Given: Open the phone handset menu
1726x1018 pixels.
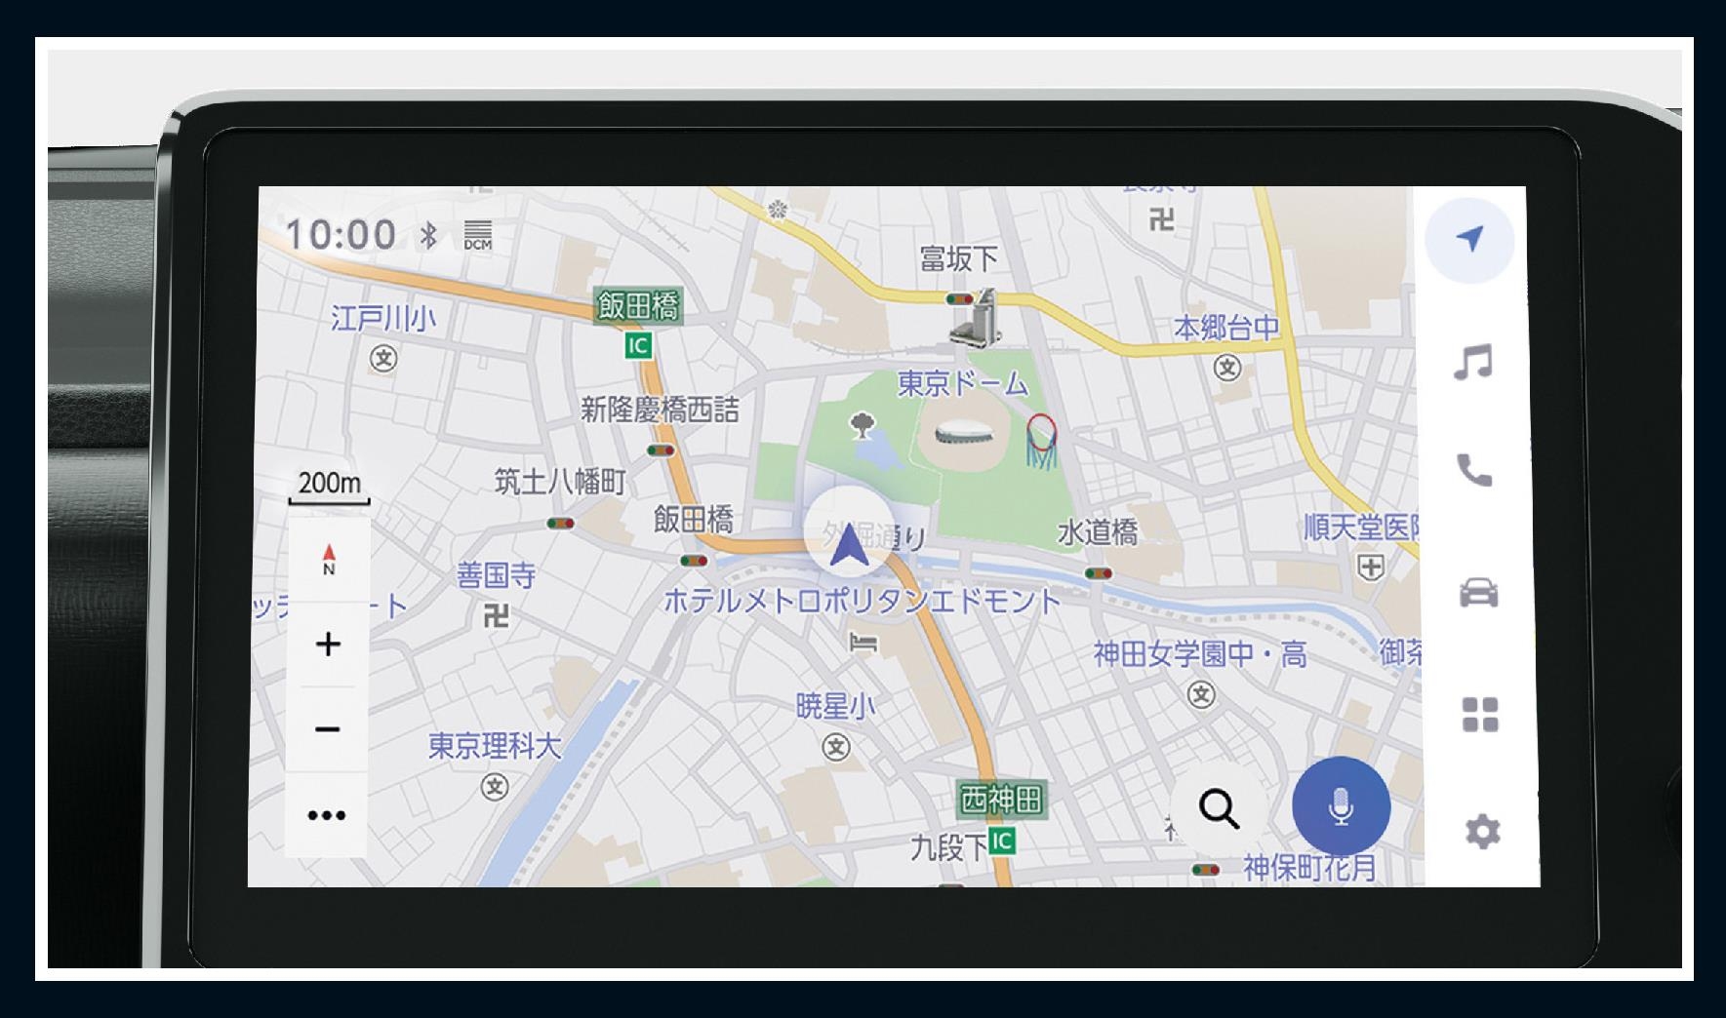Looking at the screenshot, I should point(1474,471).
